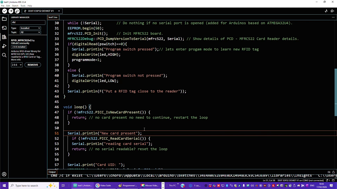337x189 pixels.
Task: Open the sidebar Debug panel icon
Action: tap(4, 46)
